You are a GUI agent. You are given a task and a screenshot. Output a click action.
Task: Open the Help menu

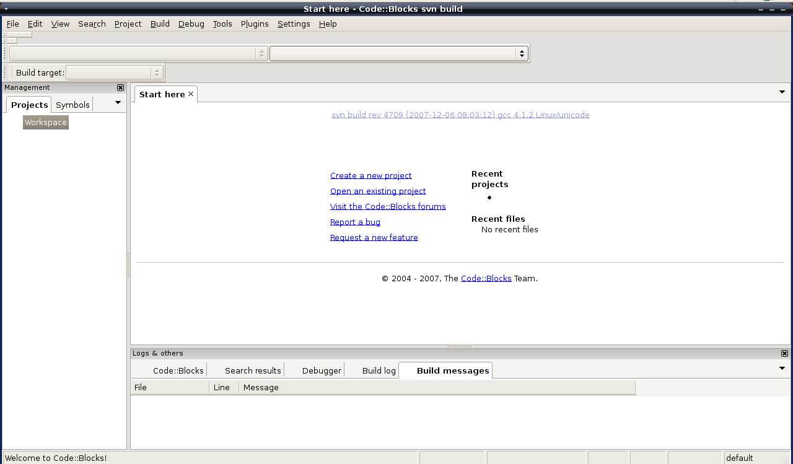coord(328,24)
